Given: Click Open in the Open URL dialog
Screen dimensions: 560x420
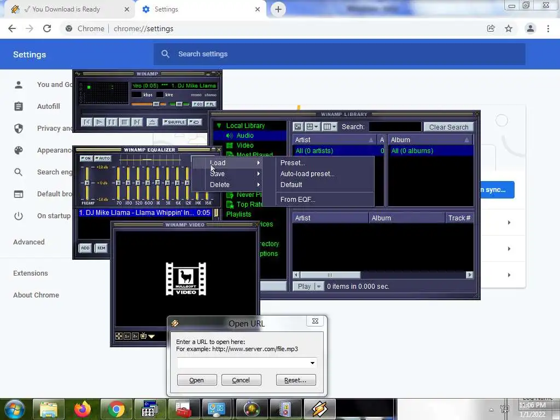Looking at the screenshot, I should (x=197, y=380).
